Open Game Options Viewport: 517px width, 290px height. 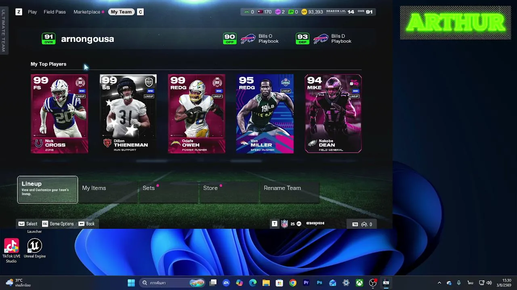[58, 224]
